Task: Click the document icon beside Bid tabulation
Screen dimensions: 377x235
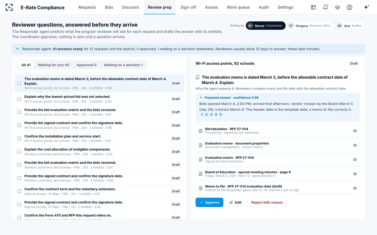Action: point(201,131)
